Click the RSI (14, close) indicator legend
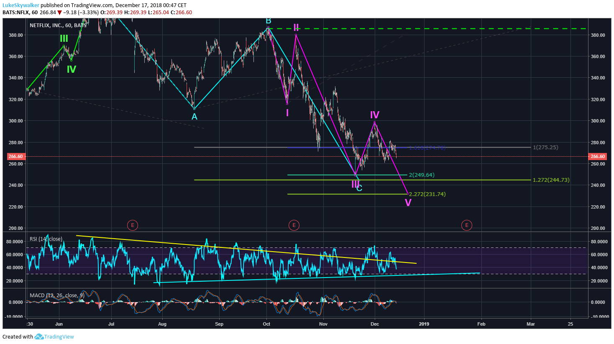614x344 pixels. coord(46,239)
